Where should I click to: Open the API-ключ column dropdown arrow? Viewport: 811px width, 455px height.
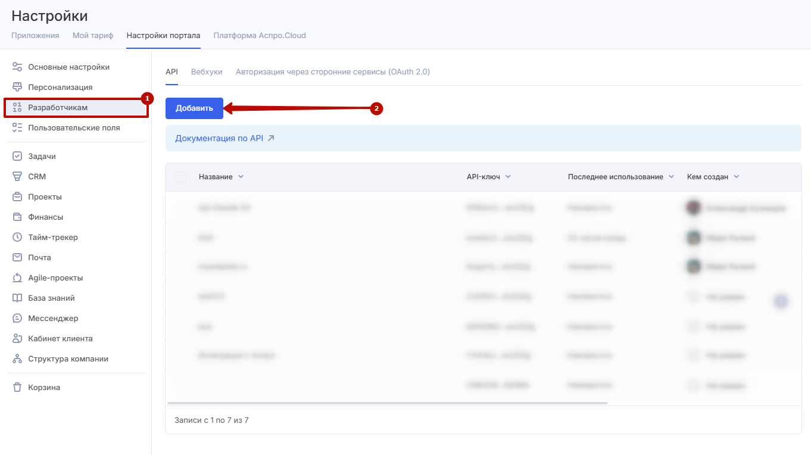508,177
